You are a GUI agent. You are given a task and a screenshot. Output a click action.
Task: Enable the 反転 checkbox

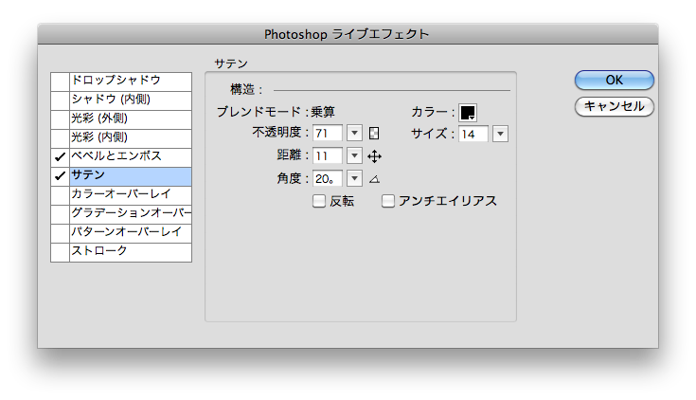click(319, 201)
